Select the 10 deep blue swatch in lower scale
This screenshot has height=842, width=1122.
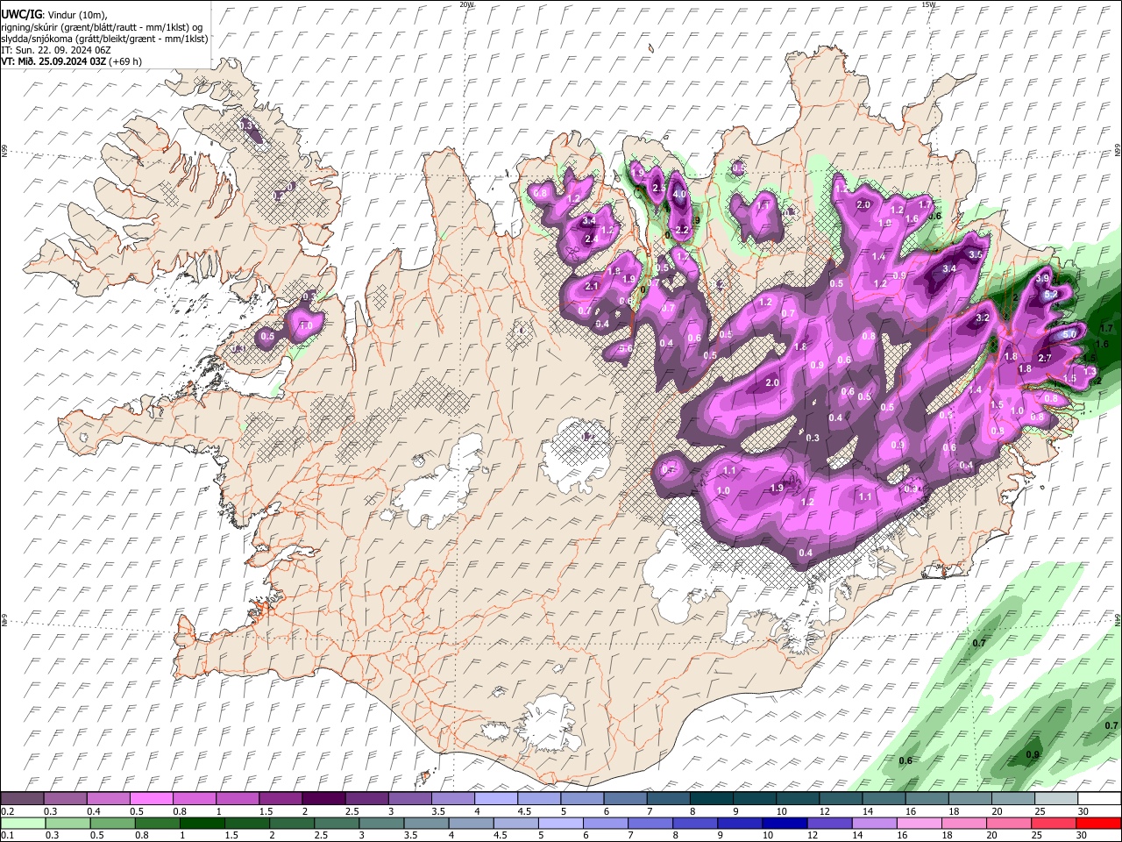coord(785,823)
